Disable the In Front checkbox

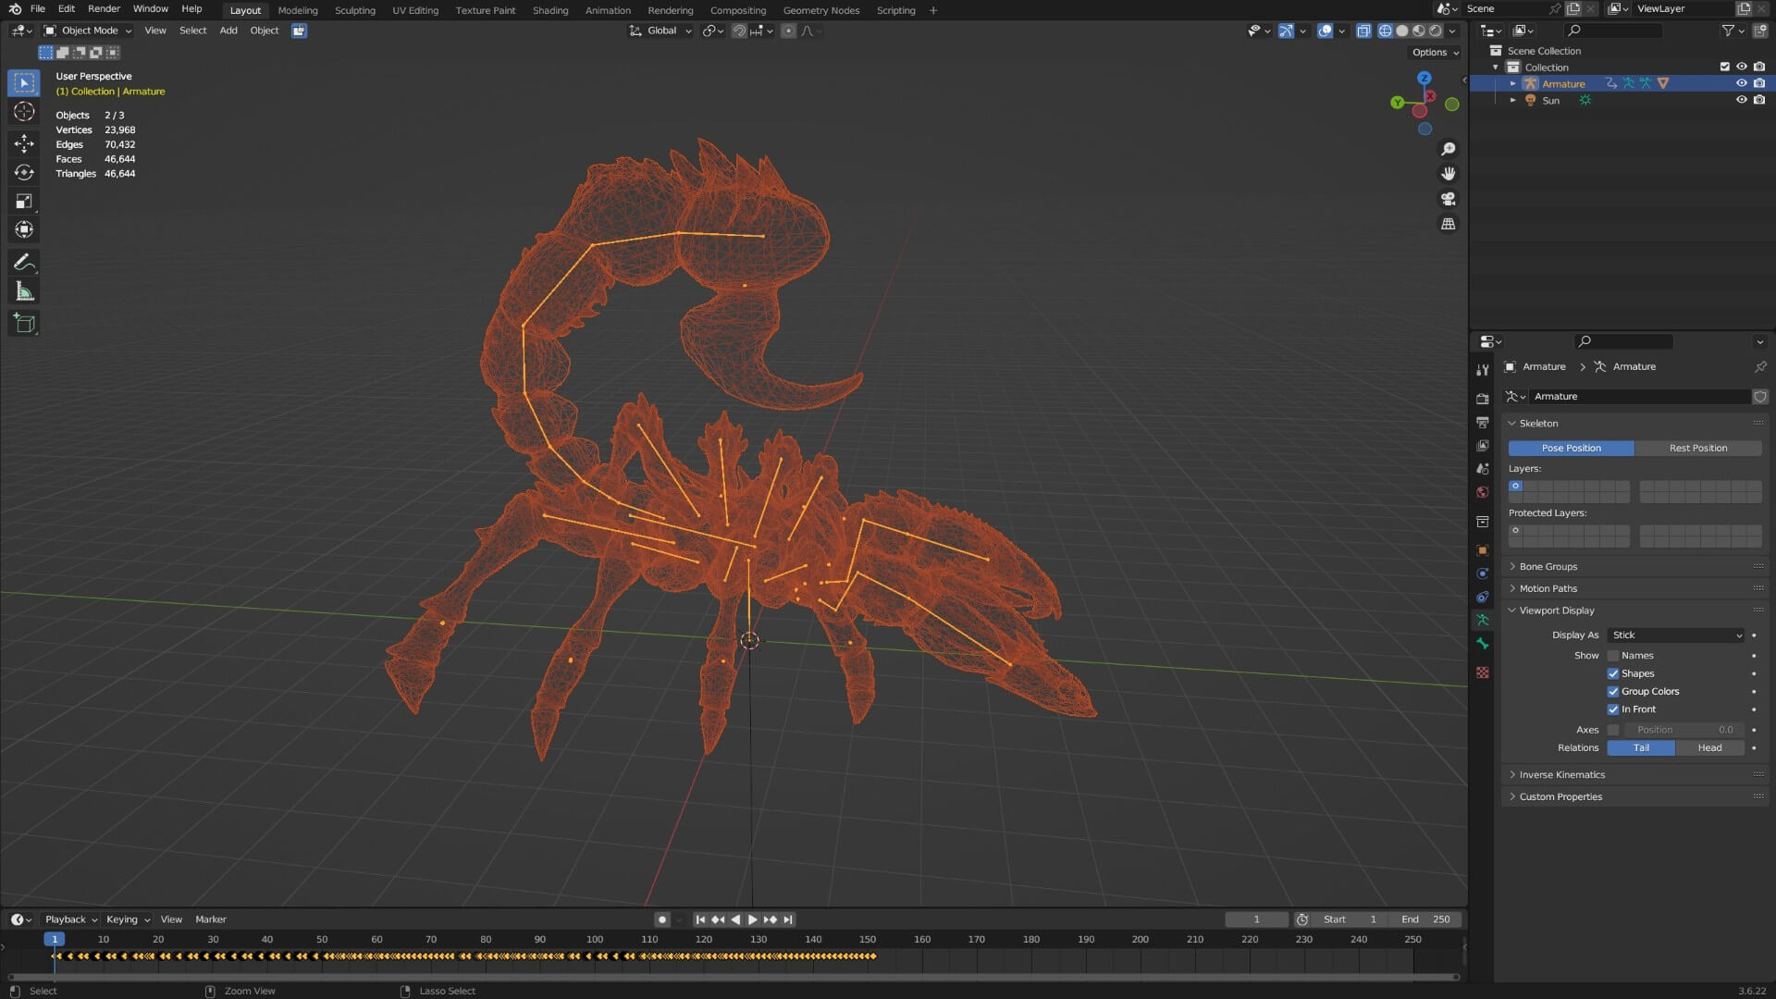1613,709
